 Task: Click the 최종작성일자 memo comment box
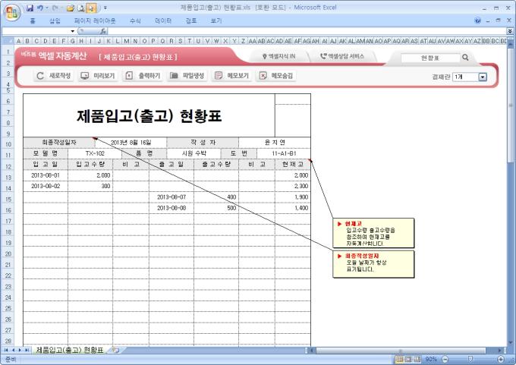click(373, 264)
